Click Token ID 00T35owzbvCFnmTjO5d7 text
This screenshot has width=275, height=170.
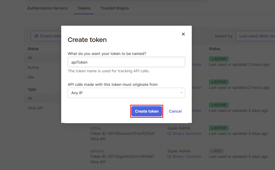pos(123,133)
